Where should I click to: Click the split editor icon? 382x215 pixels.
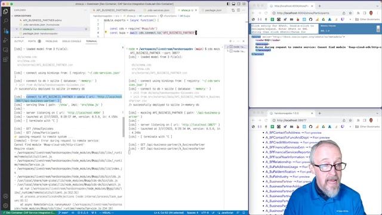pos(239,10)
